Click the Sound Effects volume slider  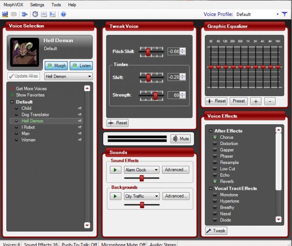(142, 178)
